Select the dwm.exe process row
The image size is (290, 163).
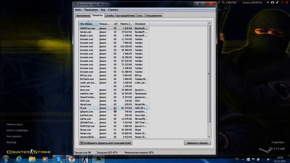pyautogui.click(x=114, y=90)
